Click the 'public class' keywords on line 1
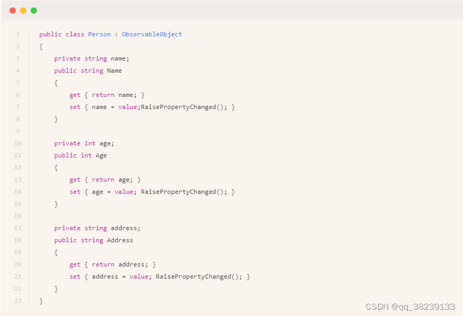 click(x=62, y=34)
